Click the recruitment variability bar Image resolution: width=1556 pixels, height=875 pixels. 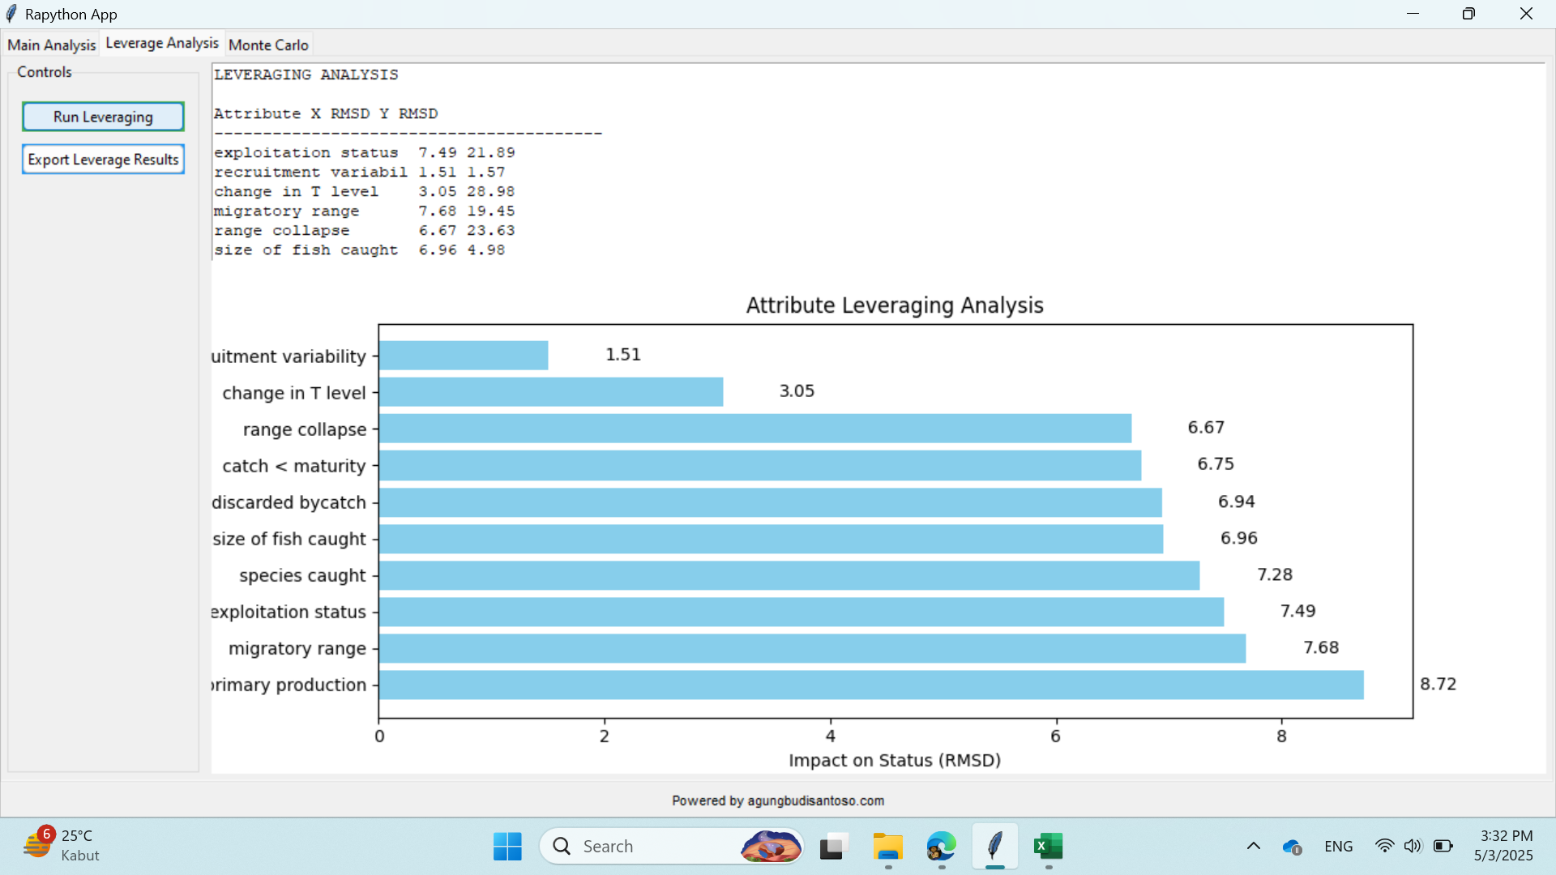pyautogui.click(x=464, y=356)
